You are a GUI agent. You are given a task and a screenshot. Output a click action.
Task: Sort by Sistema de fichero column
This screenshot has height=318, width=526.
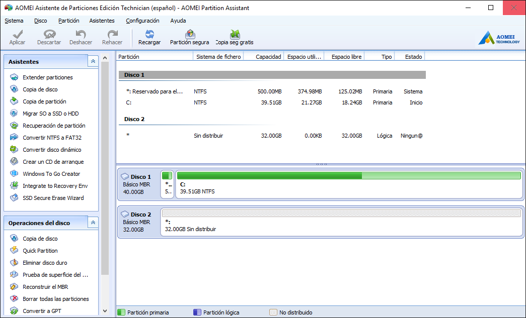[218, 57]
